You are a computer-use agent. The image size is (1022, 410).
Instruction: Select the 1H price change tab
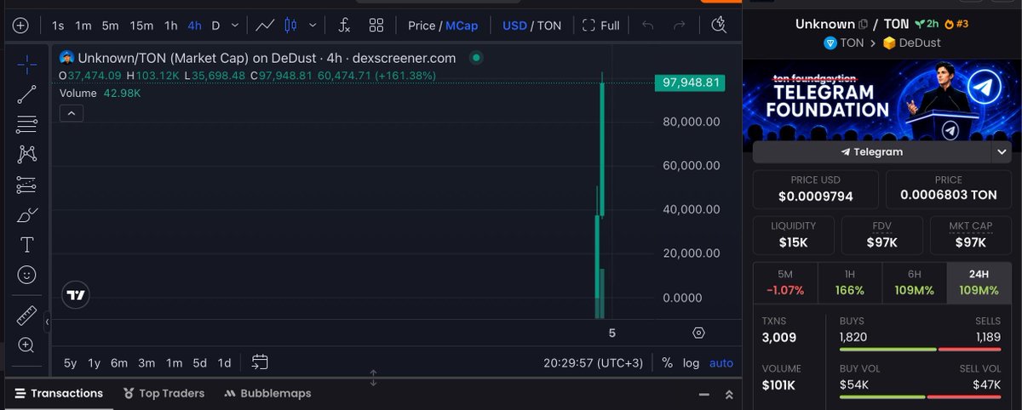point(849,282)
